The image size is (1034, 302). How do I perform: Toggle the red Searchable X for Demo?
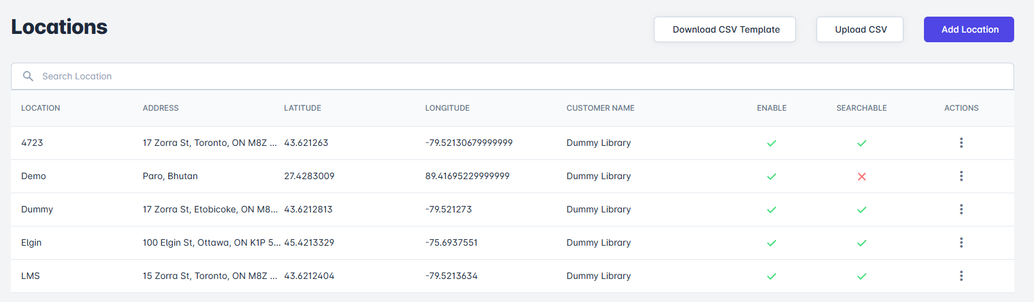862,177
